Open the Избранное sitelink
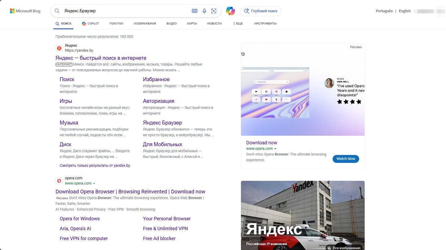 tap(156, 79)
